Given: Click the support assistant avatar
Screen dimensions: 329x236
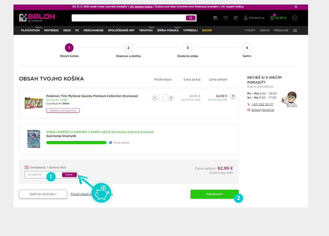Looking at the screenshot, I should 290,99.
